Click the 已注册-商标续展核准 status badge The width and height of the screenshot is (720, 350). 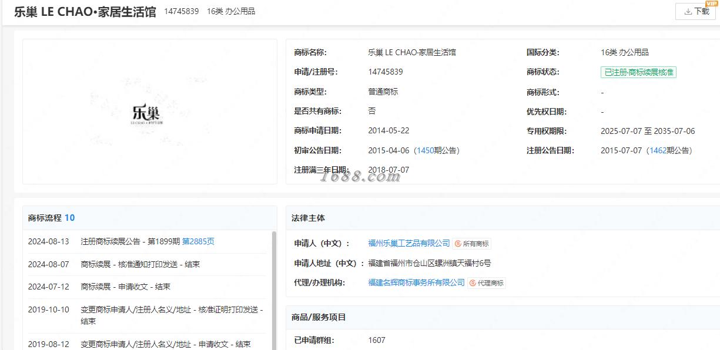tap(638, 72)
